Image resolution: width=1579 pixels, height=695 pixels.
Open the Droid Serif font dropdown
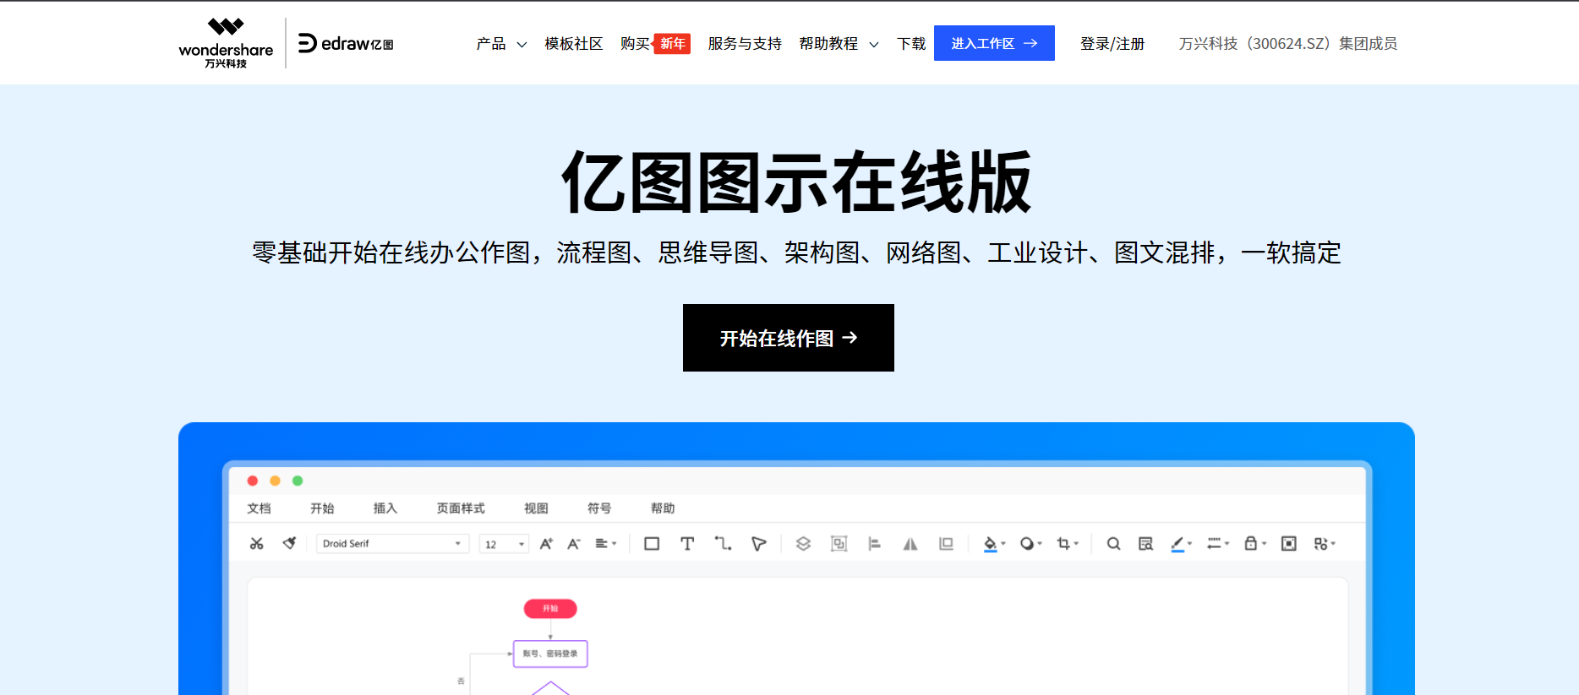[x=392, y=544]
